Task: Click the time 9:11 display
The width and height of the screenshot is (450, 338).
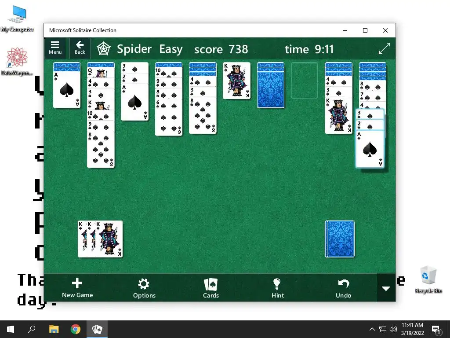Action: tap(309, 49)
